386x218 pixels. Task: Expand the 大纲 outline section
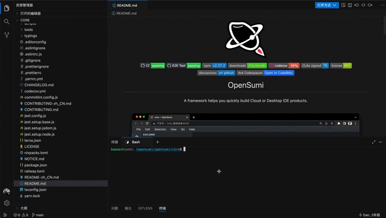pyautogui.click(x=61, y=208)
